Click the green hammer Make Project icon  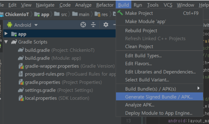coord(120,13)
